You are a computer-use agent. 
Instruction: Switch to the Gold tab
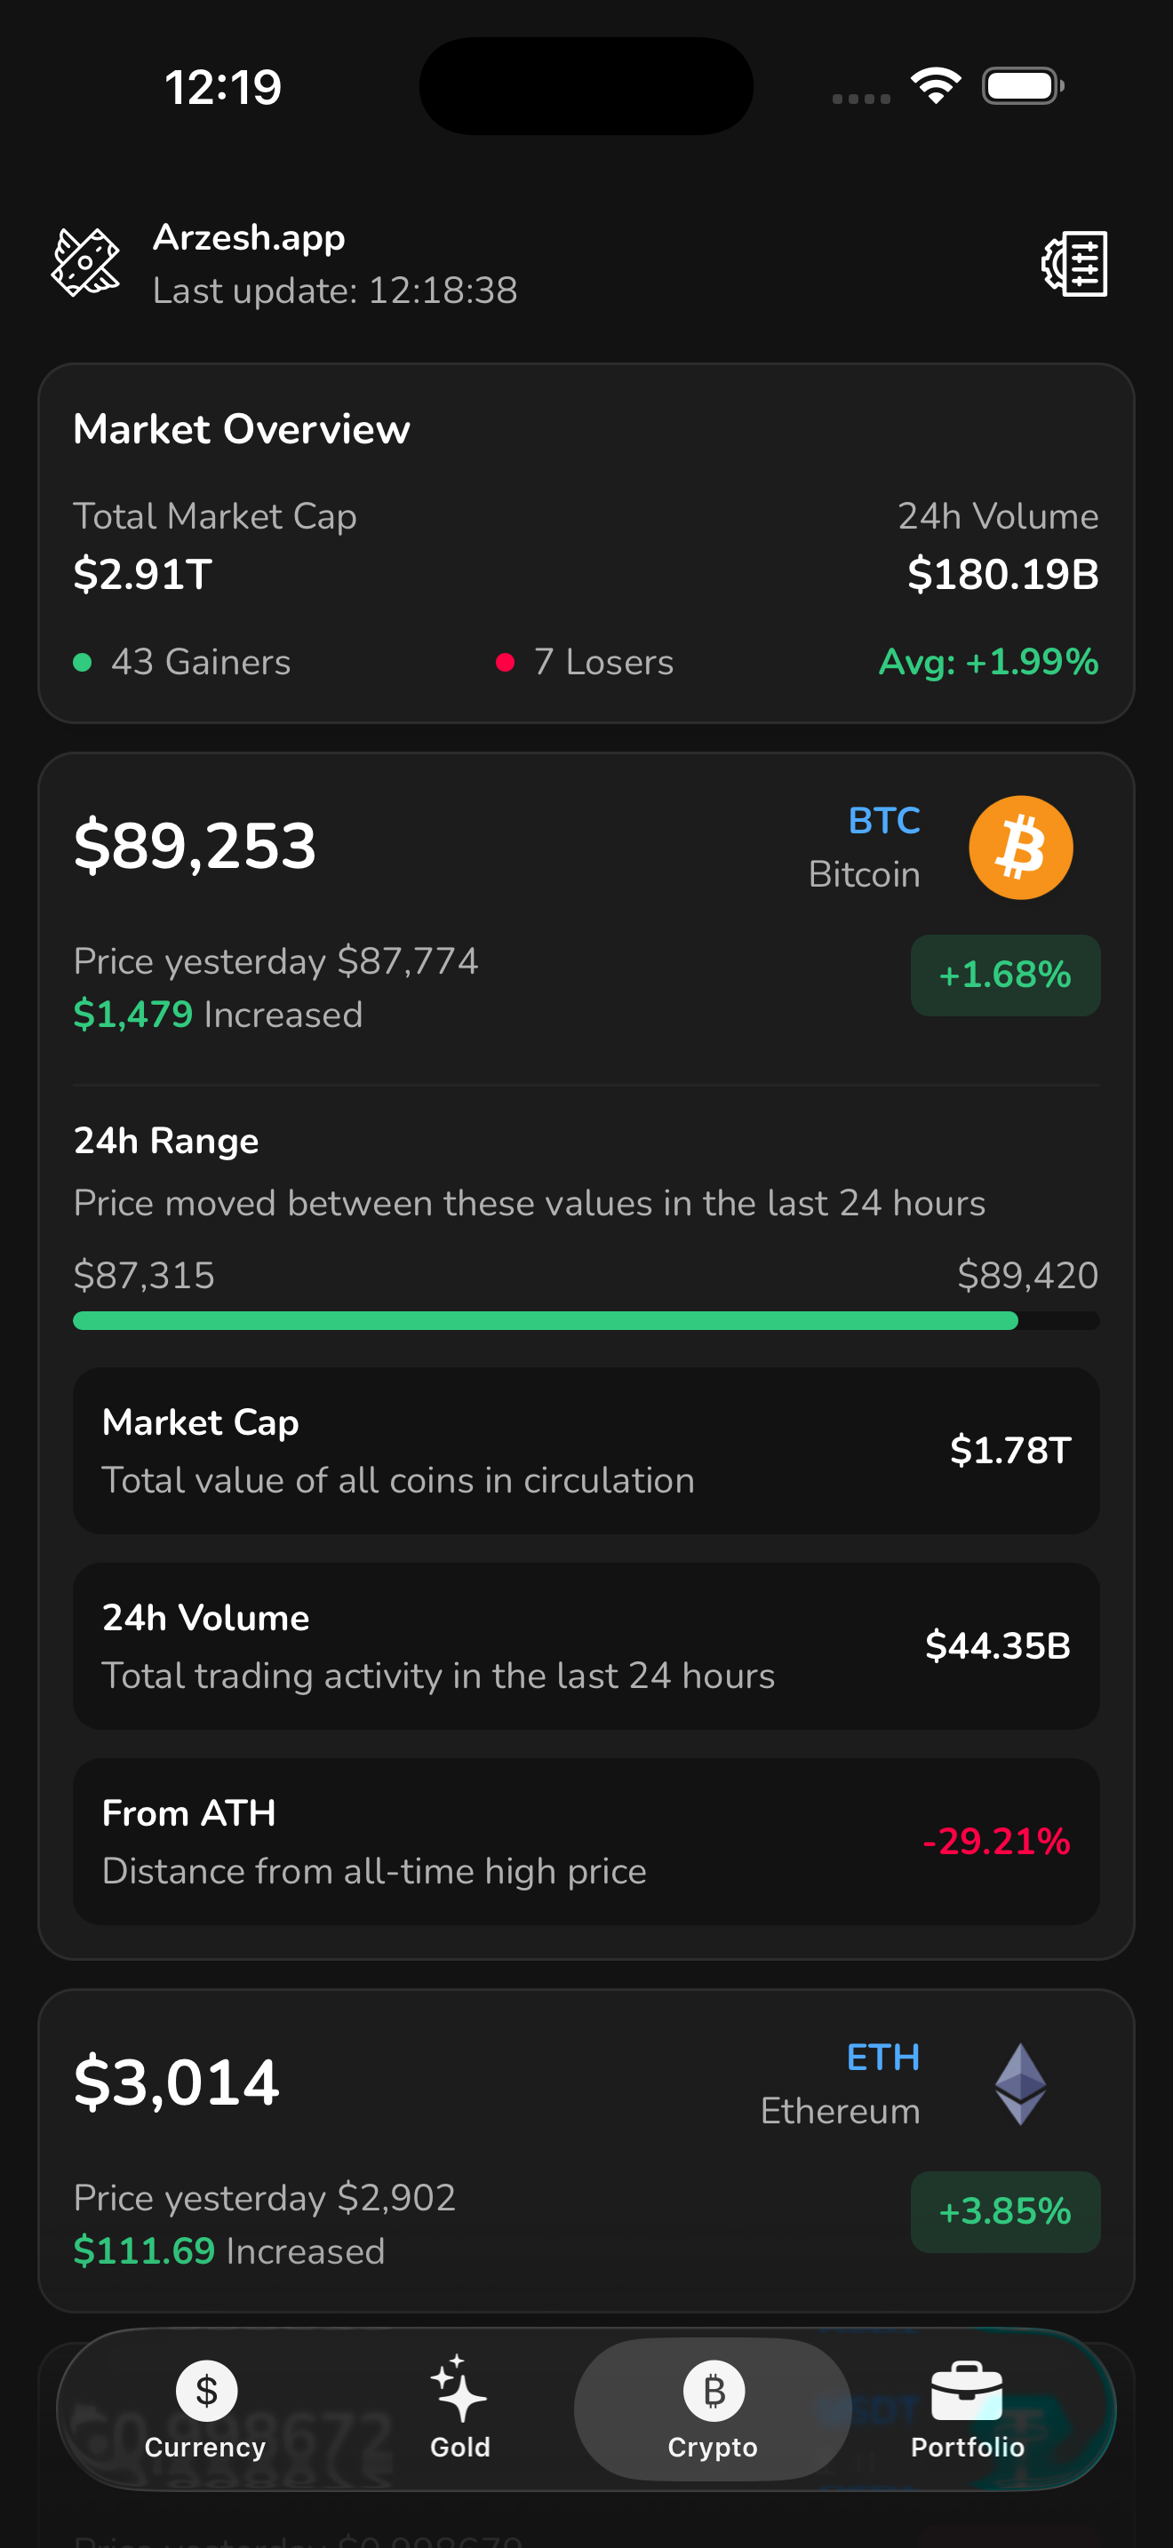point(460,2410)
